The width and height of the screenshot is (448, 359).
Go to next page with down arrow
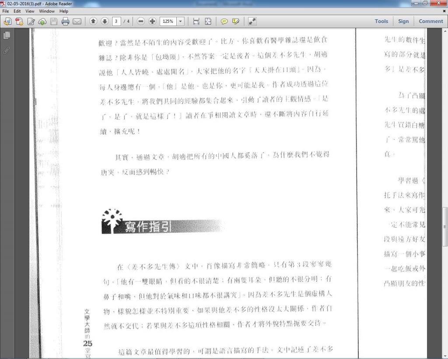click(x=105, y=21)
